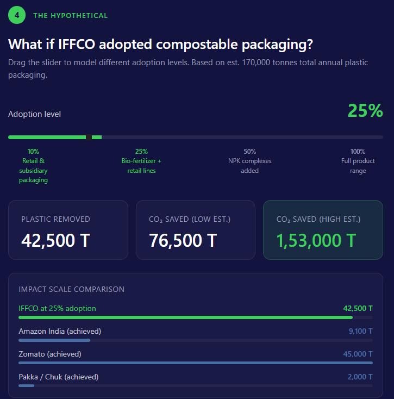Image resolution: width=394 pixels, height=399 pixels.
Task: Select the 25% Bio-fertilizer + retail lines marker
Action: coord(141,161)
